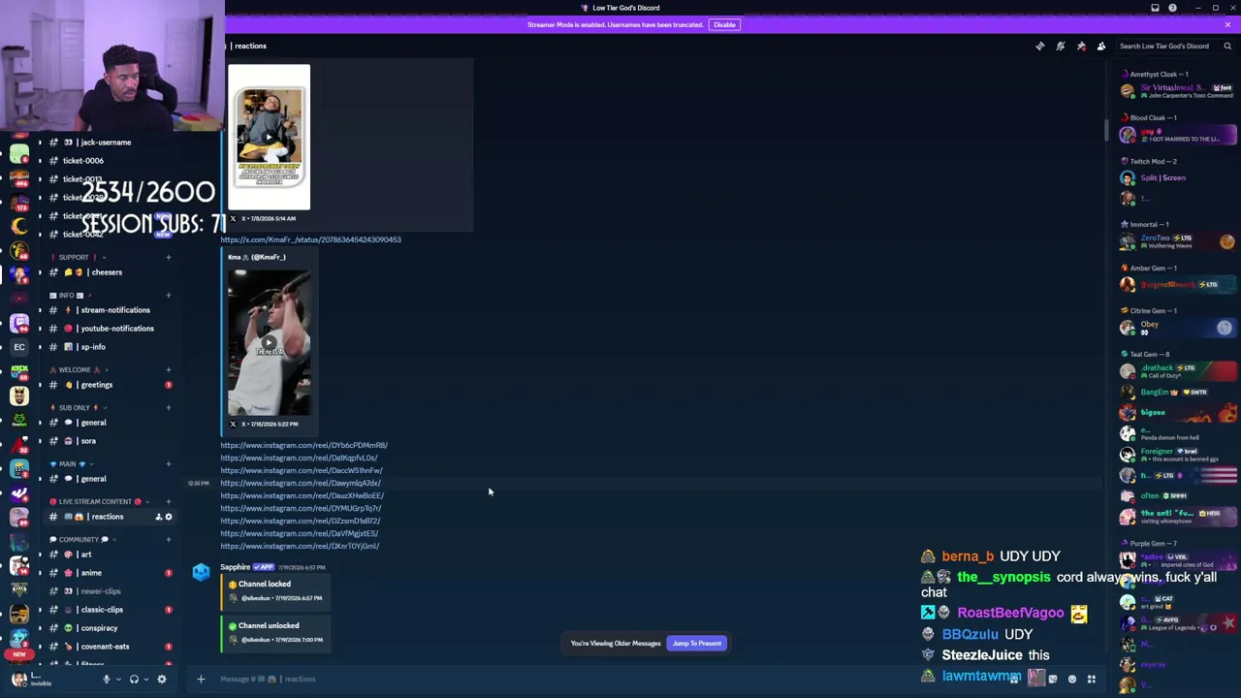
Task: Open the classic-clips channel
Action: (x=110, y=610)
